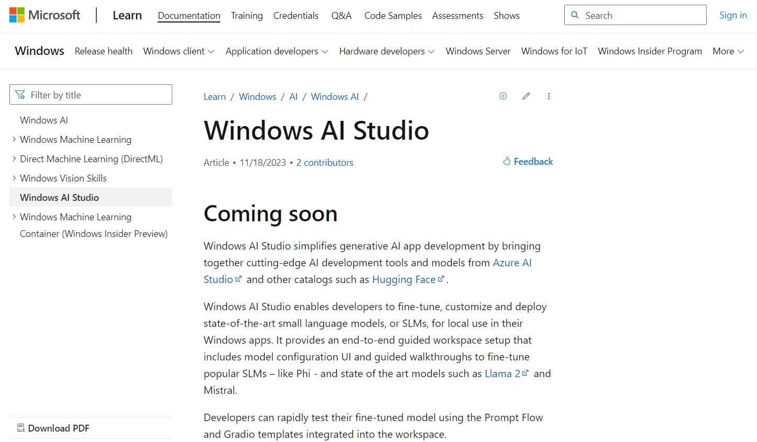
Task: Open the page edit pencil icon
Action: [526, 96]
